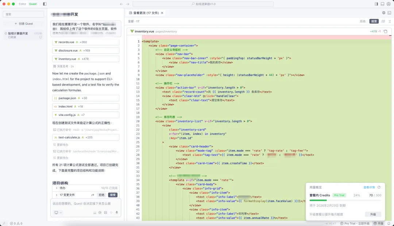This screenshot has width=394, height=226.
Task: Click the microphone voice input icon
Action: (x=117, y=213)
